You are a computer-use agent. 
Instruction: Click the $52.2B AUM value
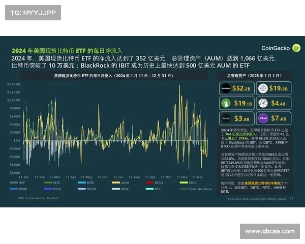[x=241, y=88]
